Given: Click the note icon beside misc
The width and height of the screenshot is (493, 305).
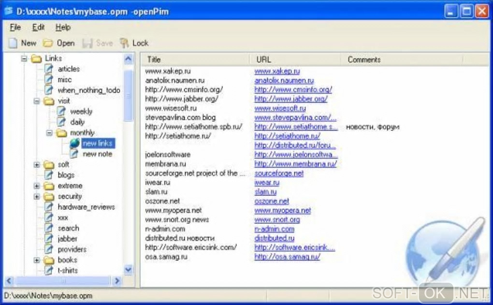Looking at the screenshot, I should pos(48,80).
